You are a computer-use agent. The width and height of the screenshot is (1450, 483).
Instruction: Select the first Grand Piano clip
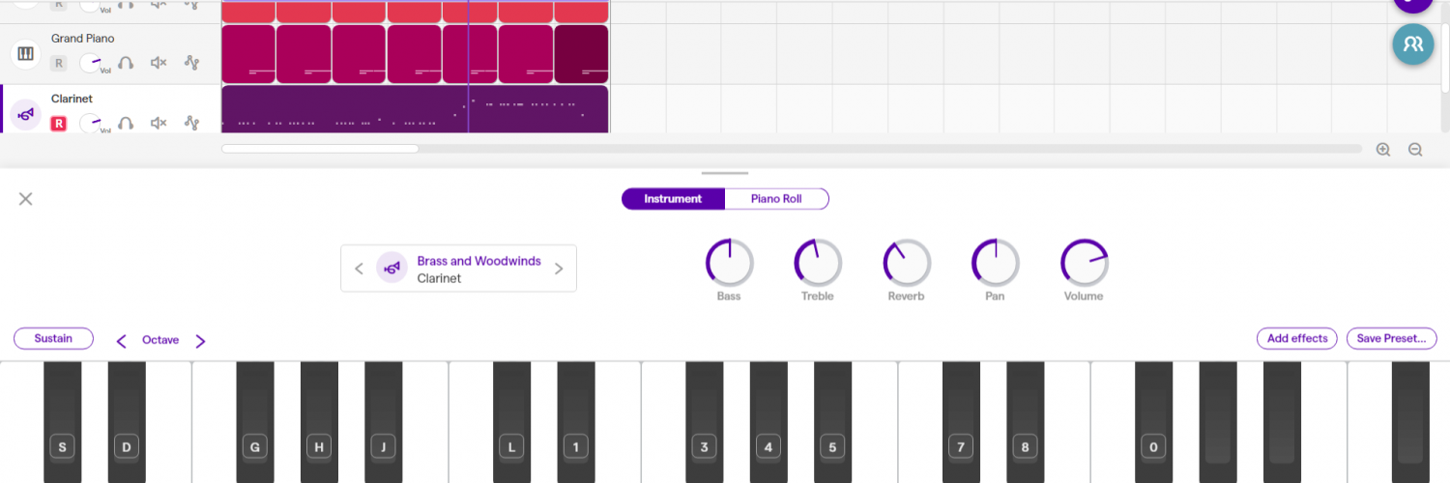[248, 54]
